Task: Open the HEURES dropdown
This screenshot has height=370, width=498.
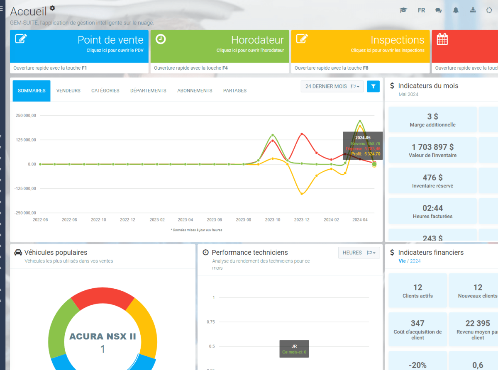Action: (x=359, y=253)
